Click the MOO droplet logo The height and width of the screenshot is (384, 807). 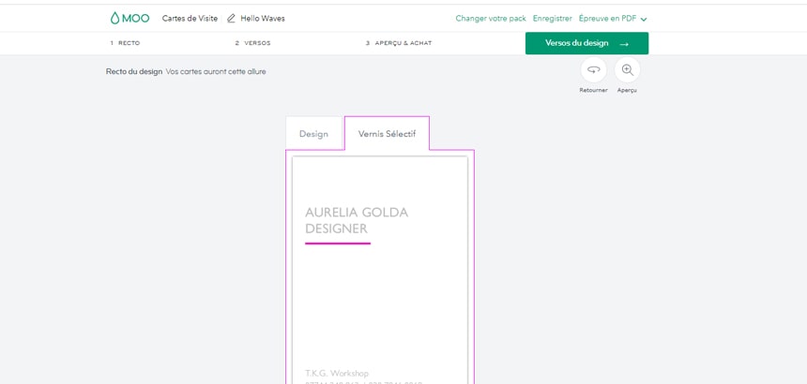coord(129,19)
